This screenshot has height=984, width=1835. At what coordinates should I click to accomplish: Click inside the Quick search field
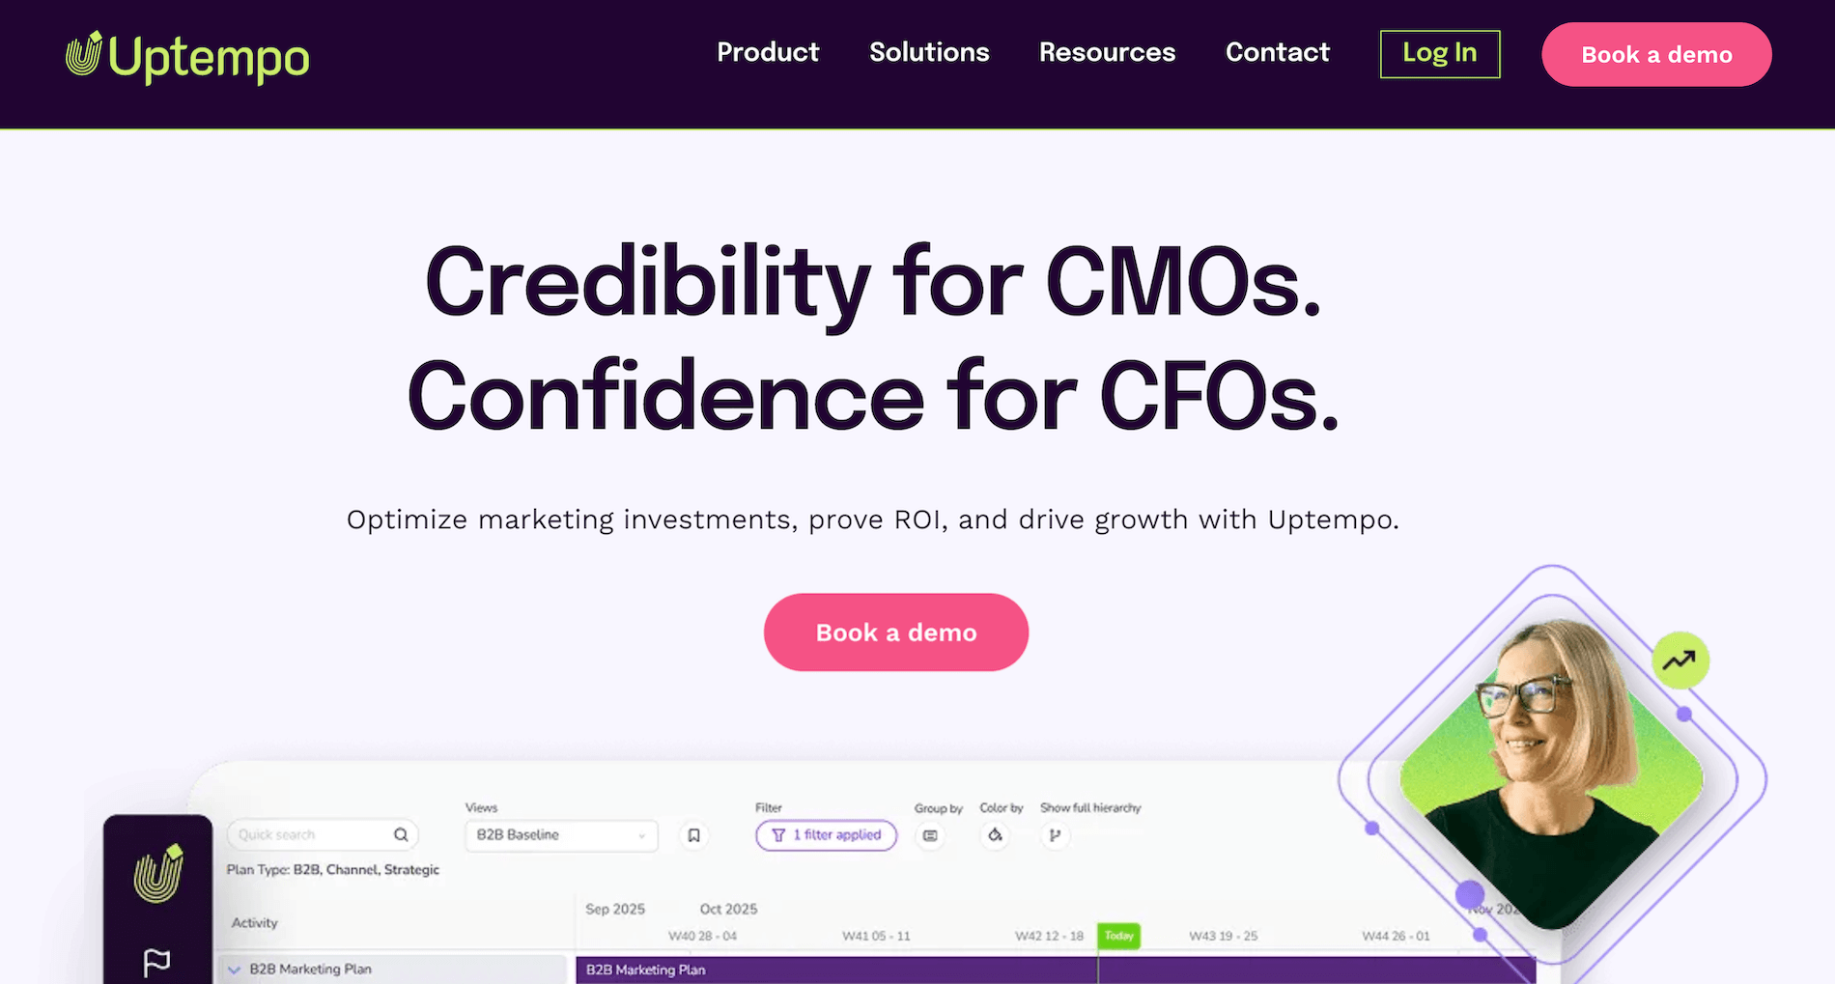pos(309,833)
